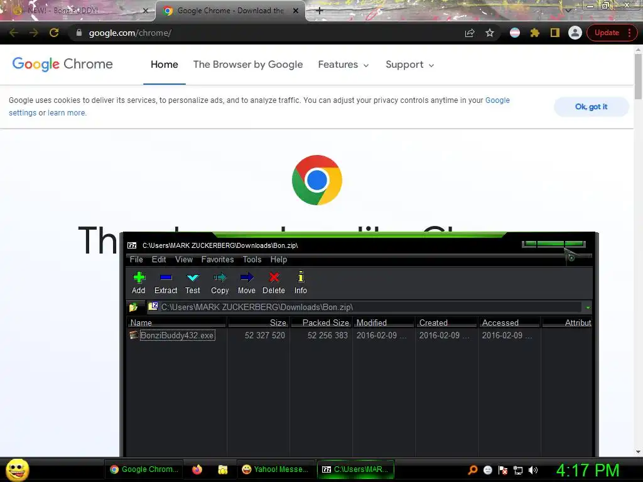Open the Edit menu in 7-Zip

pyautogui.click(x=159, y=259)
